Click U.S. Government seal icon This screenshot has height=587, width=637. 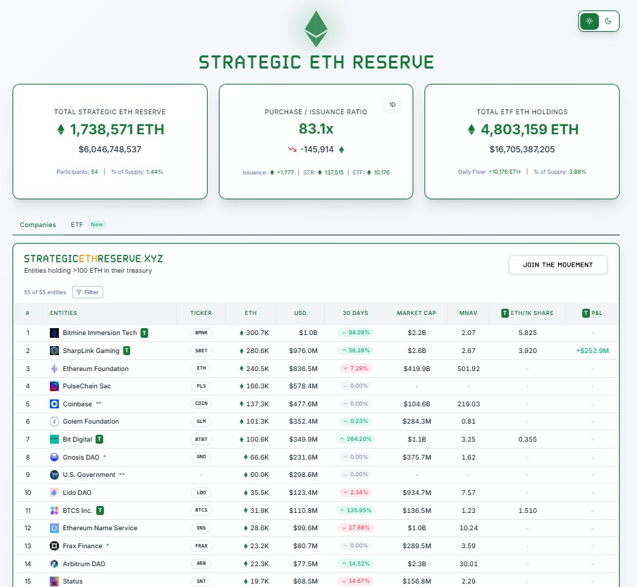point(54,474)
